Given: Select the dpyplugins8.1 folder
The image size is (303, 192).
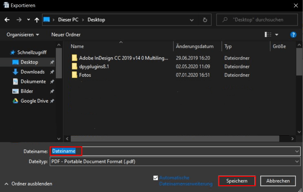Looking at the screenshot, I should click(x=94, y=67).
